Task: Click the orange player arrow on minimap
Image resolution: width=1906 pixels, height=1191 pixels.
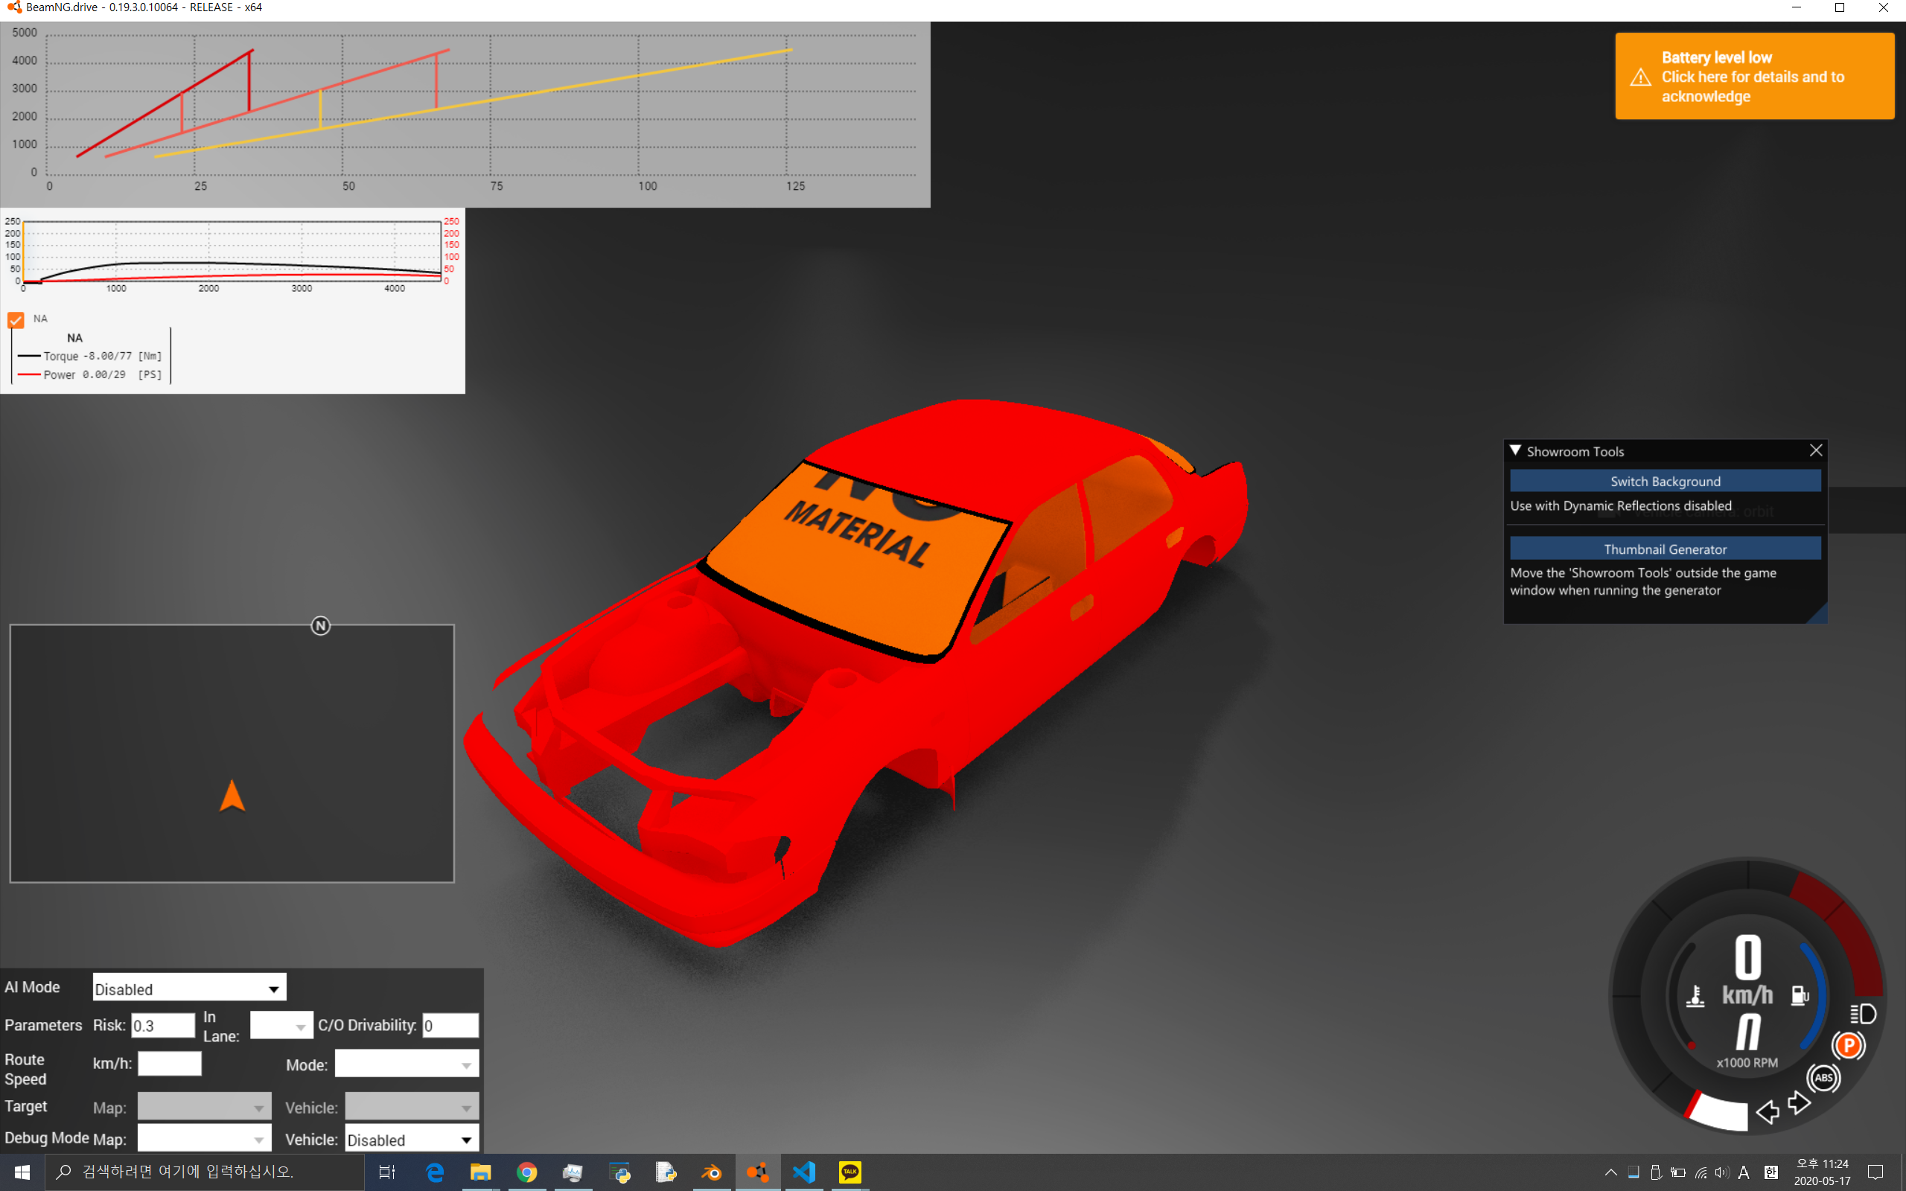Action: tap(232, 796)
